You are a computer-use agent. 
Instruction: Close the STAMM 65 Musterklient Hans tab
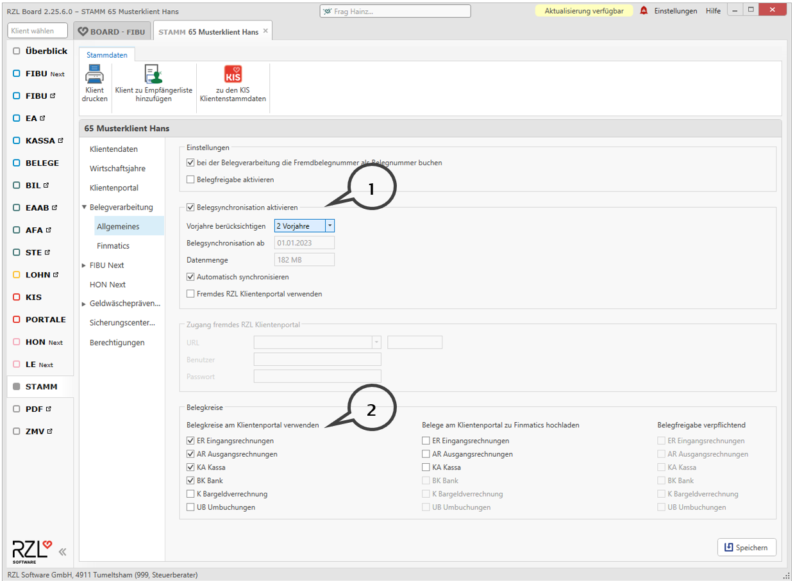265,31
